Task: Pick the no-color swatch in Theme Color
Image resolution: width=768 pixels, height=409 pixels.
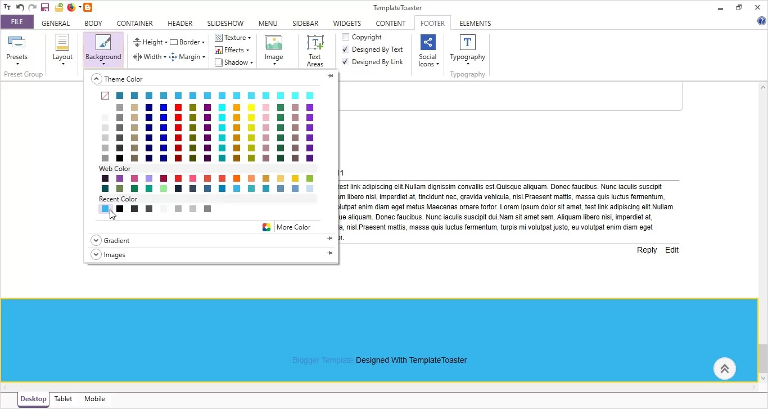Action: click(x=105, y=96)
